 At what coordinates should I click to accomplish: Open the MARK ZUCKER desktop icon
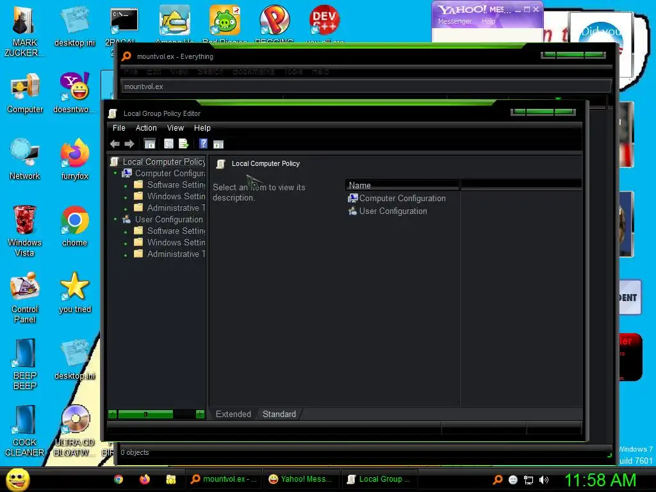(x=25, y=32)
